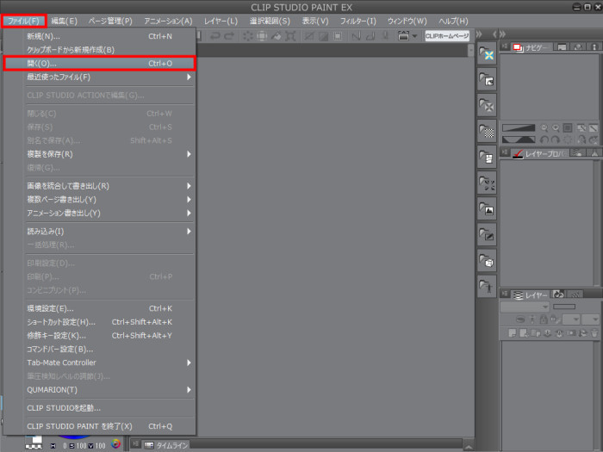Image resolution: width=603 pixels, height=452 pixels.
Task: Click the Delete Layer trash icon
Action: [x=594, y=333]
